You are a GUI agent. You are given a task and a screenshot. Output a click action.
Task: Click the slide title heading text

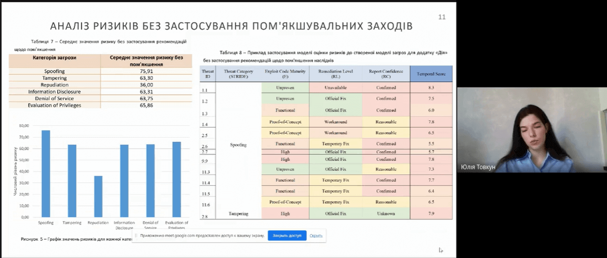[231, 26]
